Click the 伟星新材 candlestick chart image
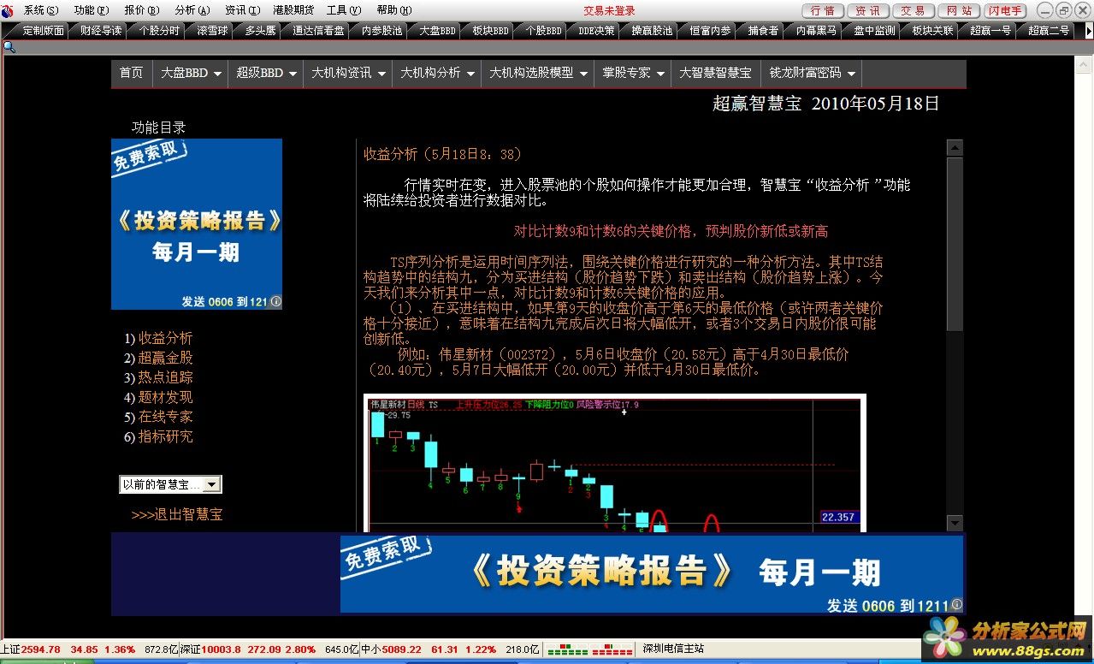Viewport: 1094px width, 664px height. tap(615, 463)
